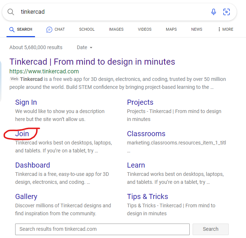This screenshot has height=238, width=246.
Task: Open the Dashboard sitelink
Action: click(32, 165)
